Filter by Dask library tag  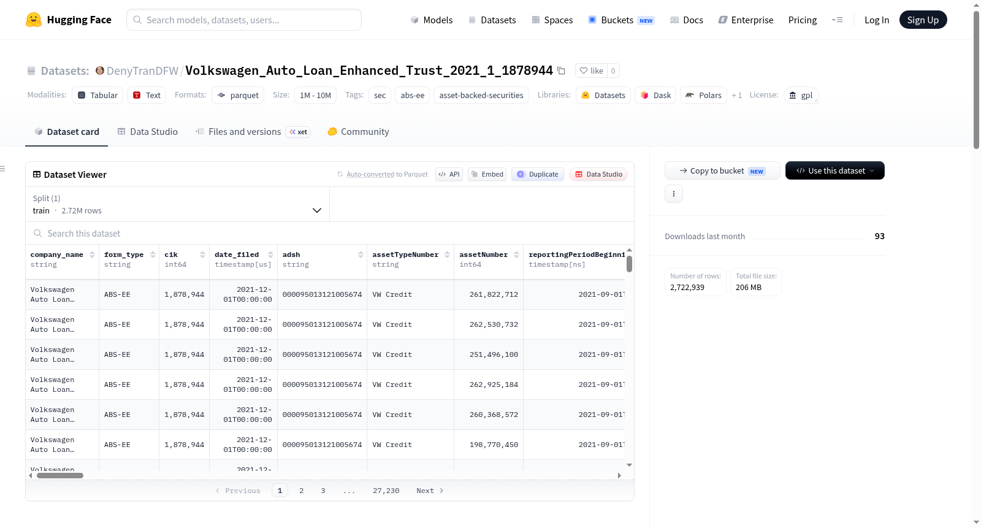tap(655, 95)
